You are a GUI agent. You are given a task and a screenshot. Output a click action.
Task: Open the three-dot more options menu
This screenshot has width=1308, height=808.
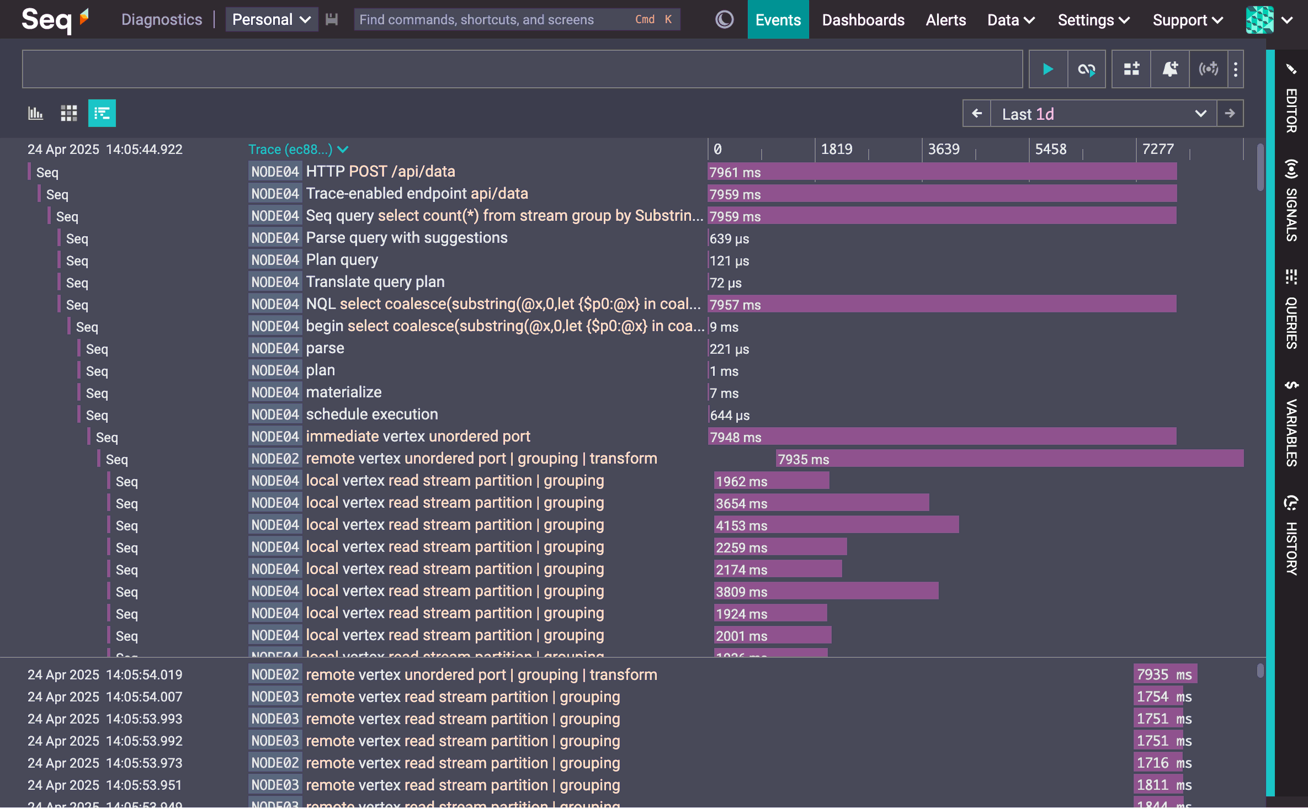[x=1236, y=69]
